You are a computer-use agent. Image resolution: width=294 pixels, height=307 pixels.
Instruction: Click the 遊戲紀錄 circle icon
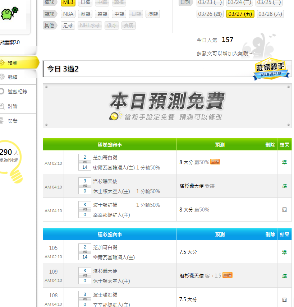[2, 92]
